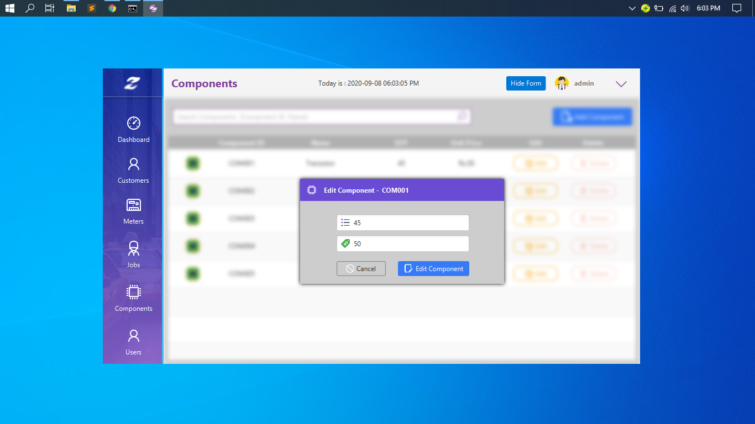Click the quantity field containing 45
The image size is (755, 424).
pyautogui.click(x=403, y=222)
